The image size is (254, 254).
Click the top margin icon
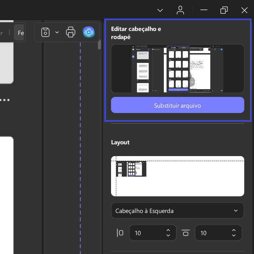[186, 233]
